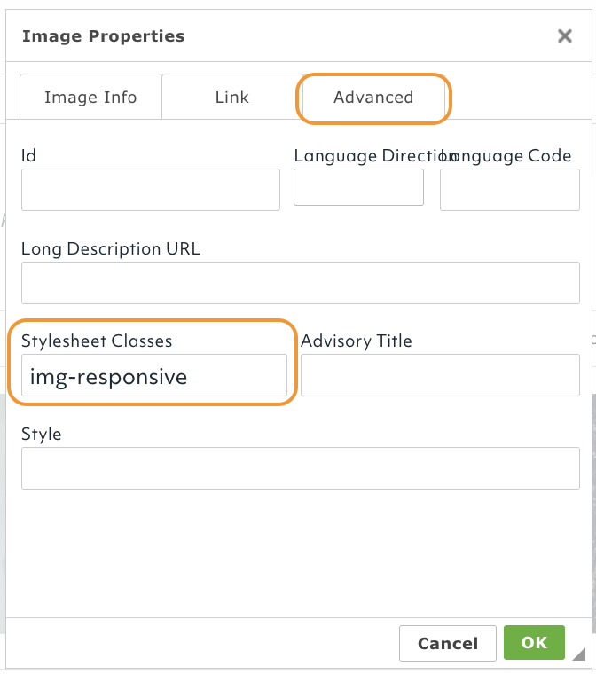596x674 pixels.
Task: Click into the Id text field
Action: point(151,190)
